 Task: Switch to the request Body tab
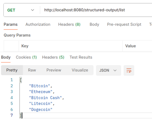(94, 24)
